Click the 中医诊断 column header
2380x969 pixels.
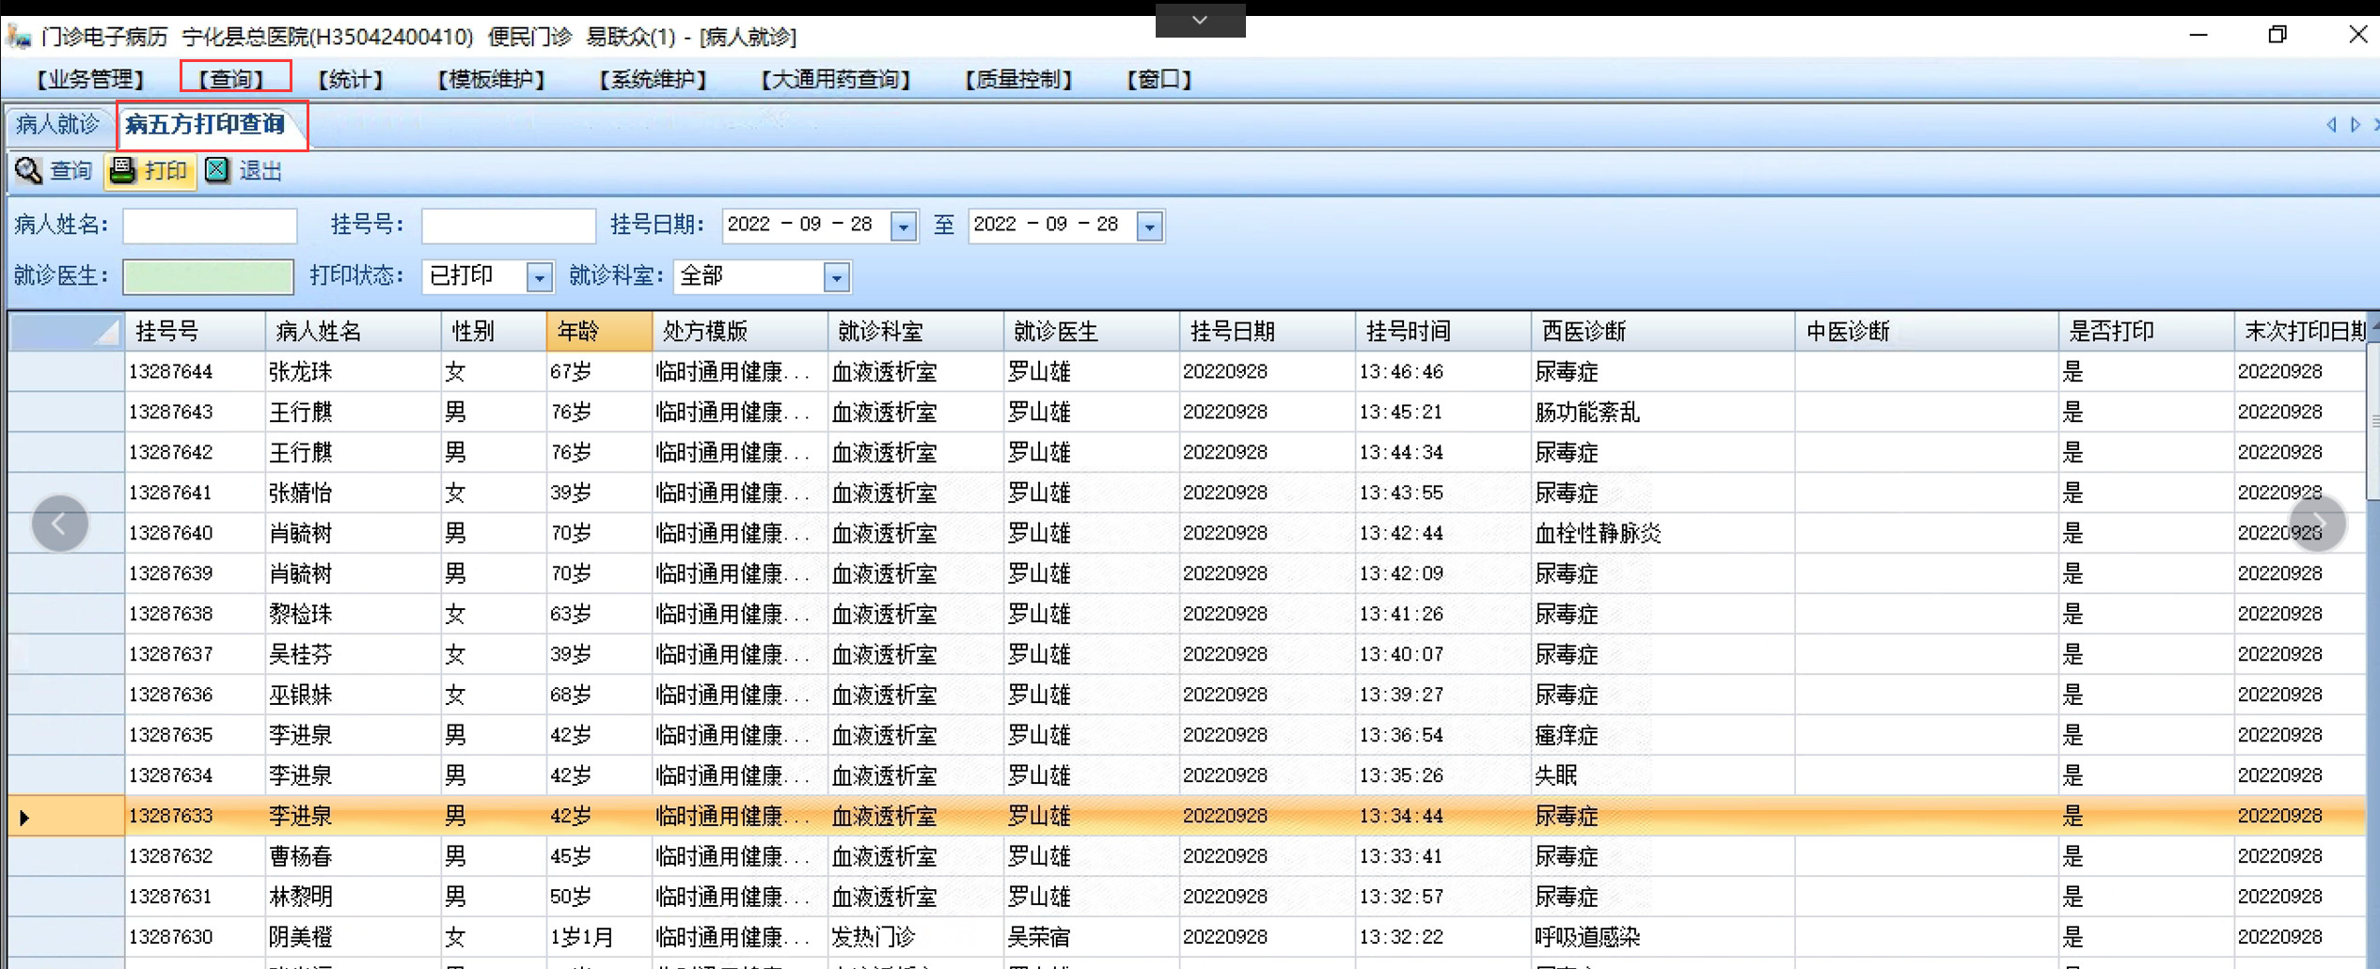tap(1925, 332)
